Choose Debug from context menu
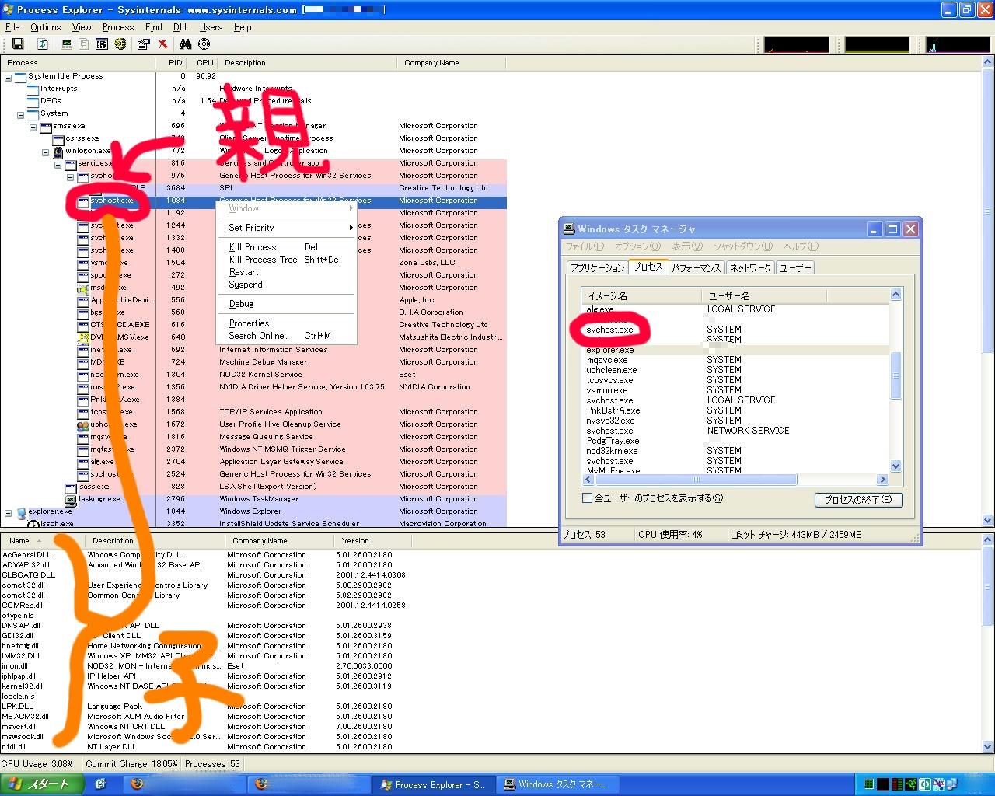 pyautogui.click(x=286, y=304)
